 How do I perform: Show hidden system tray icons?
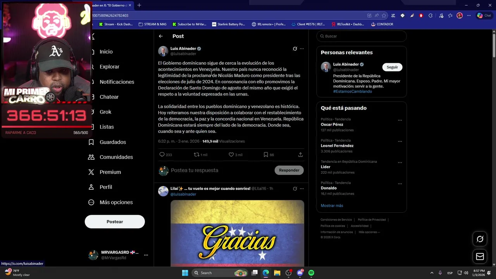[432, 273]
